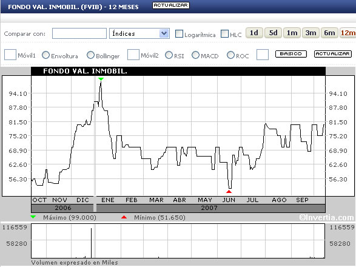Select the Bollinger radio option
This screenshot has width=356, height=267.
tap(90, 55)
